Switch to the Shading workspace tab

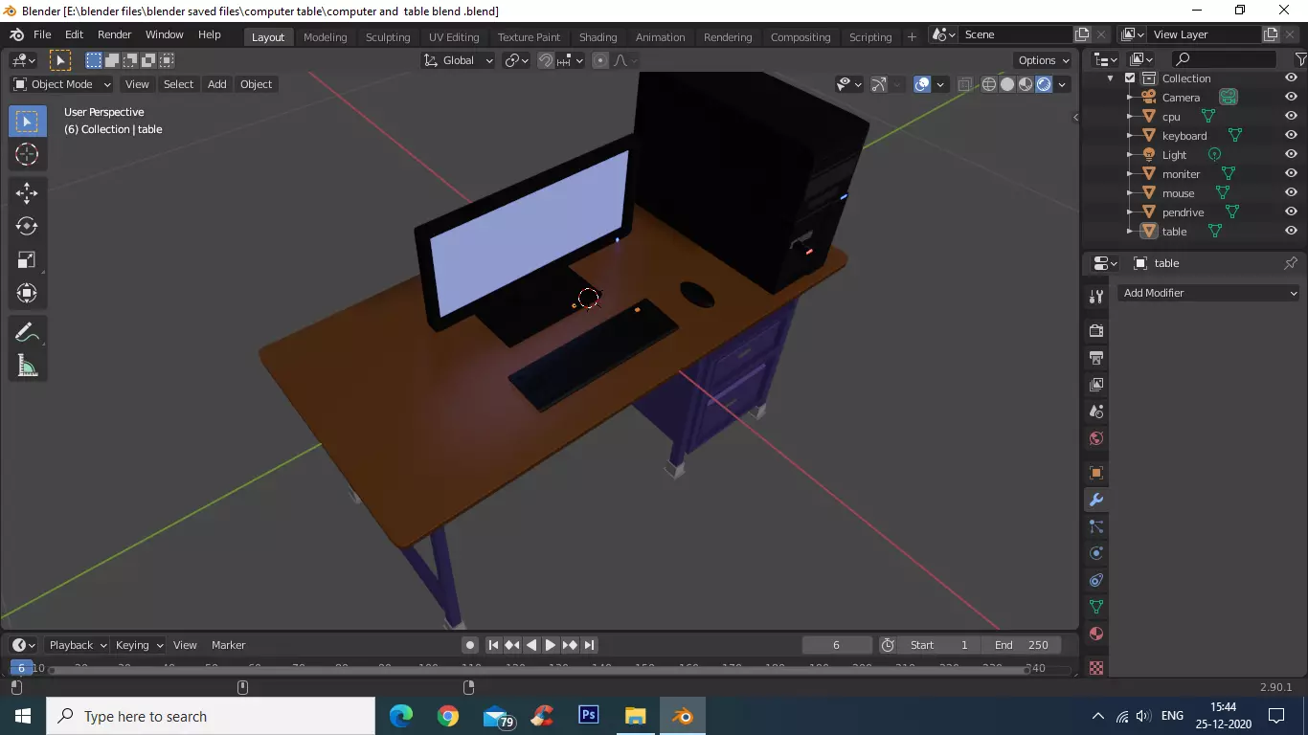click(598, 37)
